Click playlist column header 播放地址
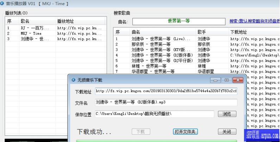 point(80,21)
